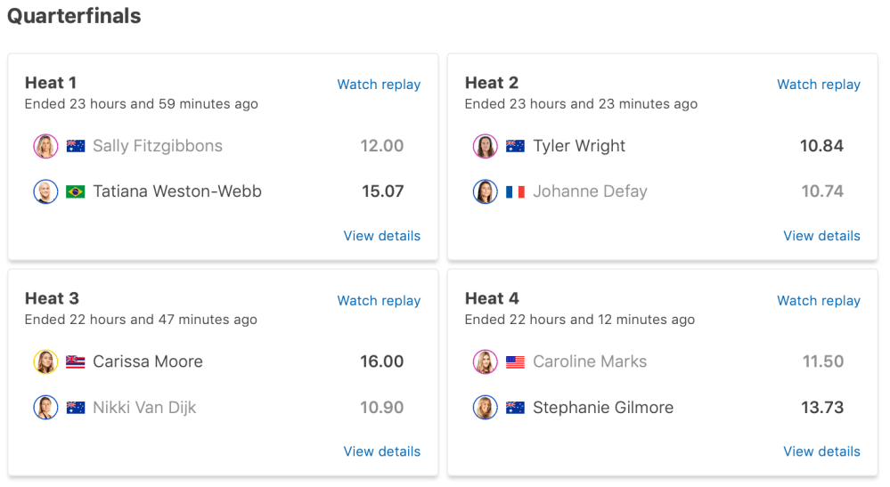View details of Heat 2
Screen dimensions: 890x487
(x=821, y=236)
